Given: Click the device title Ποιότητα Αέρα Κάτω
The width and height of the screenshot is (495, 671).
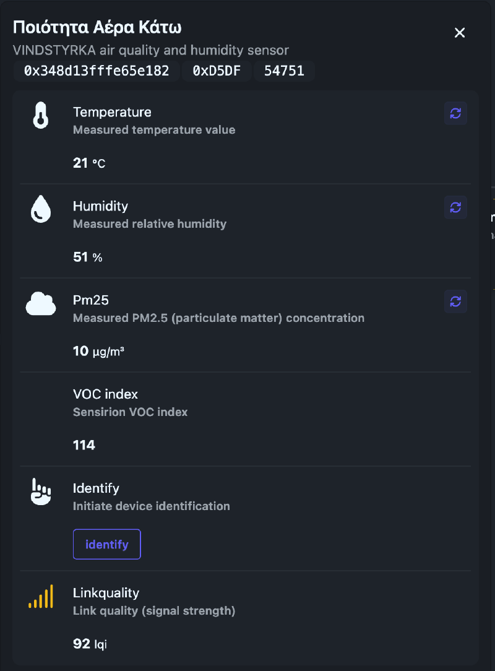Looking at the screenshot, I should click(96, 27).
